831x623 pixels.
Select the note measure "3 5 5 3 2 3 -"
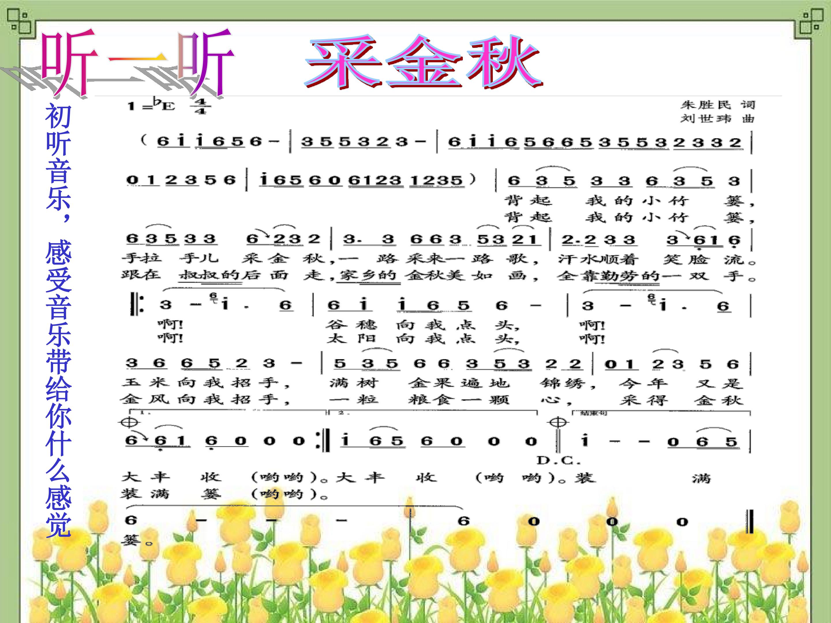363,142
